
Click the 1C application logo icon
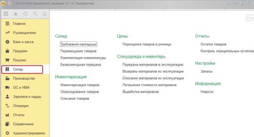[x=3, y=3]
